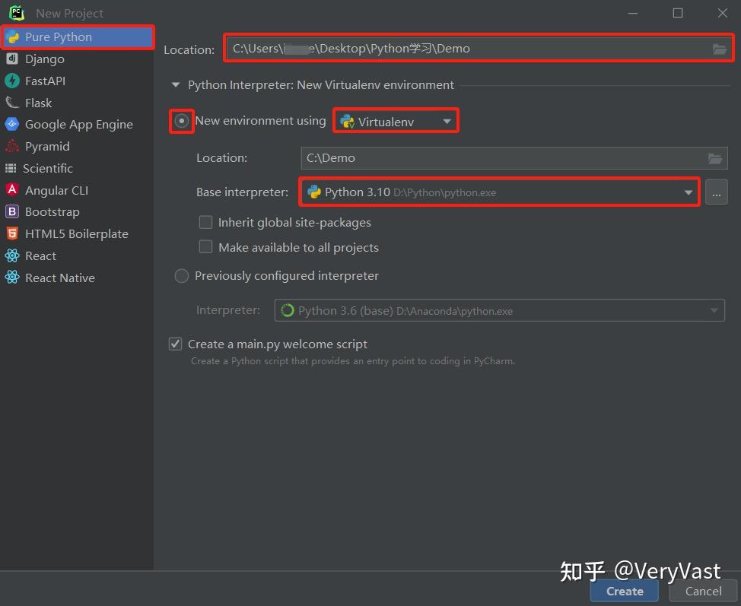Select Bootstrap project type
Viewport: 741px width, 606px height.
pyautogui.click(x=78, y=211)
